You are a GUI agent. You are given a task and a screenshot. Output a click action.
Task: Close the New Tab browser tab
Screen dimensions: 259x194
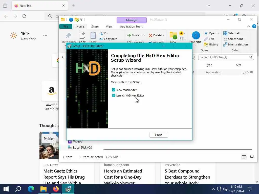coord(63,6)
